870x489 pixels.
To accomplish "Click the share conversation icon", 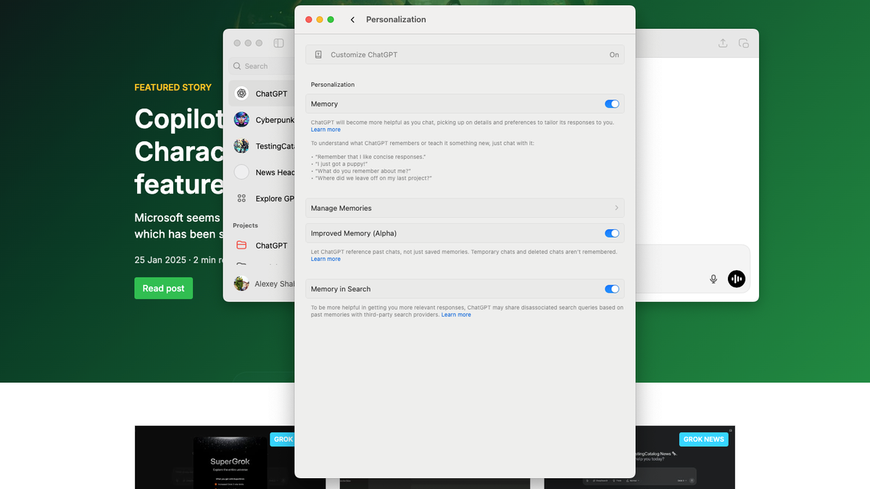I will pyautogui.click(x=722, y=43).
